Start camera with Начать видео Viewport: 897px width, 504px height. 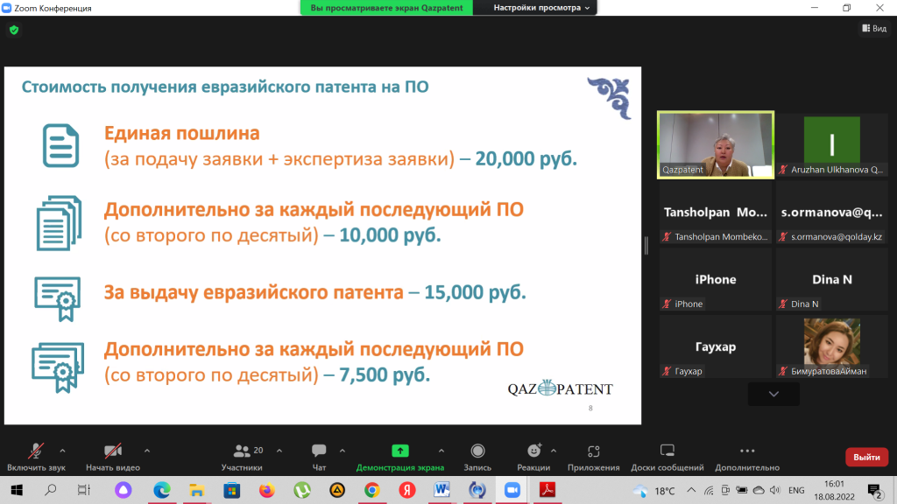pyautogui.click(x=112, y=455)
